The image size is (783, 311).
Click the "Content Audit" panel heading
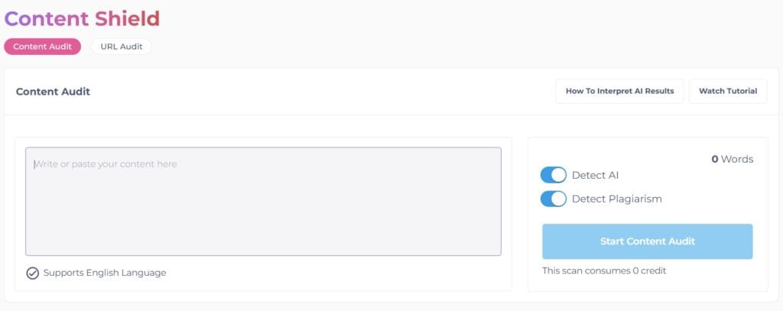[53, 92]
